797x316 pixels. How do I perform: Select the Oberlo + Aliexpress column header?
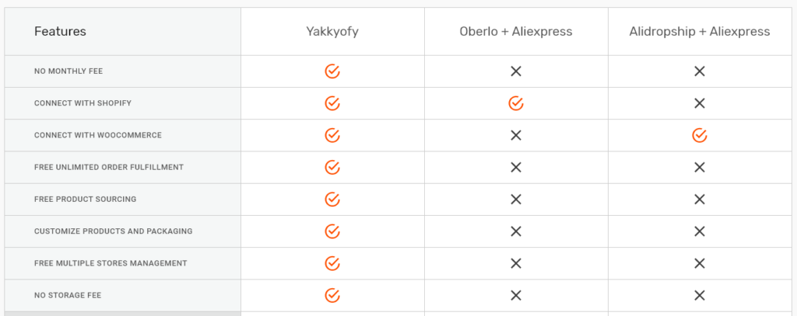click(x=516, y=32)
